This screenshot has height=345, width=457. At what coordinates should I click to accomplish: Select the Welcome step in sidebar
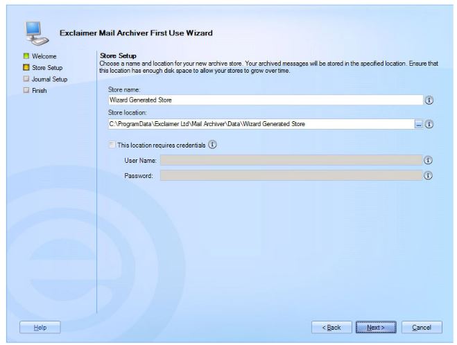click(40, 56)
